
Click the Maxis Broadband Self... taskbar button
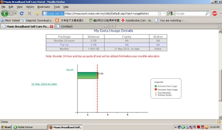click(65, 127)
